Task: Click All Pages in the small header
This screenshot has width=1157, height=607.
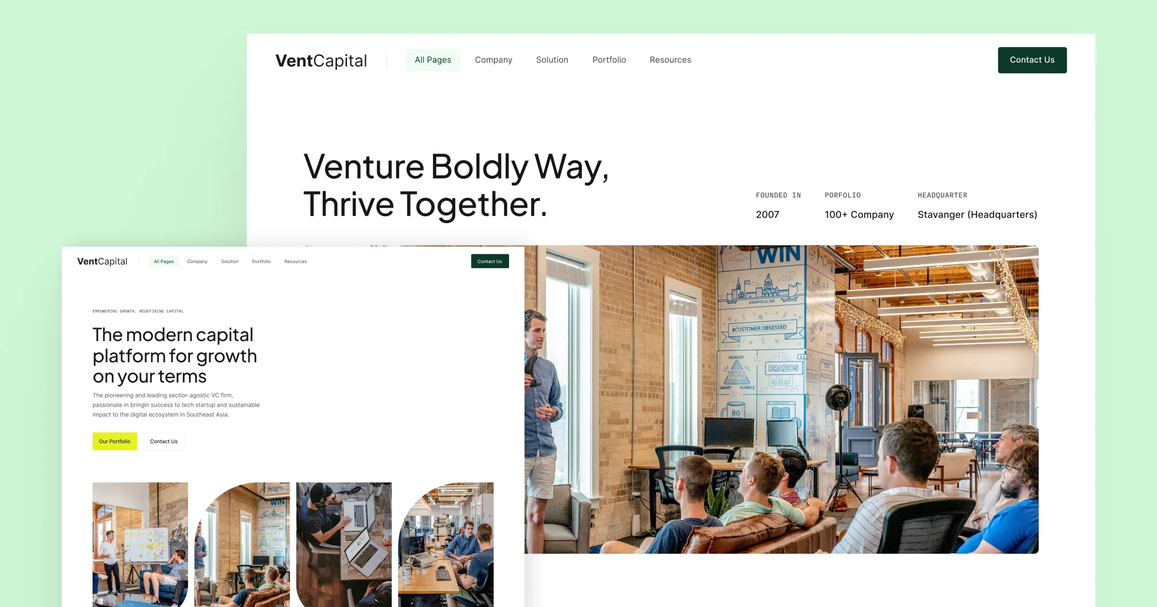Action: point(164,262)
